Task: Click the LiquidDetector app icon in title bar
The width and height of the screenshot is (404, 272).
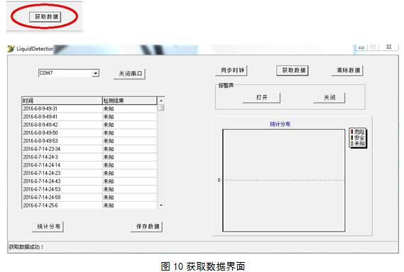Action: pos(11,49)
